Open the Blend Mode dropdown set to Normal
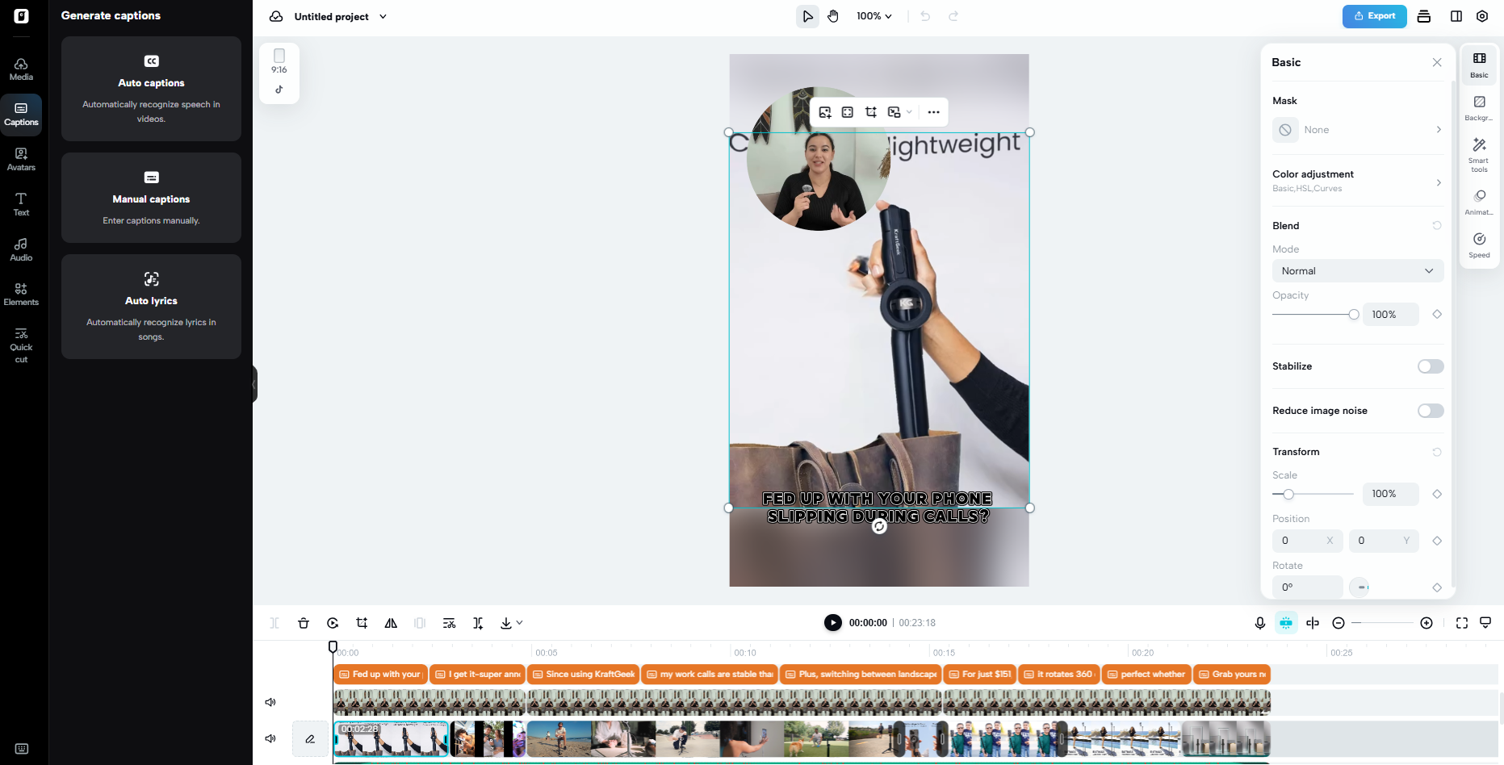1504x765 pixels. click(1357, 270)
